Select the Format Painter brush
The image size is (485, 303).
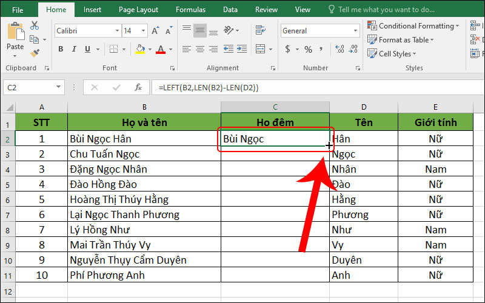pos(35,53)
